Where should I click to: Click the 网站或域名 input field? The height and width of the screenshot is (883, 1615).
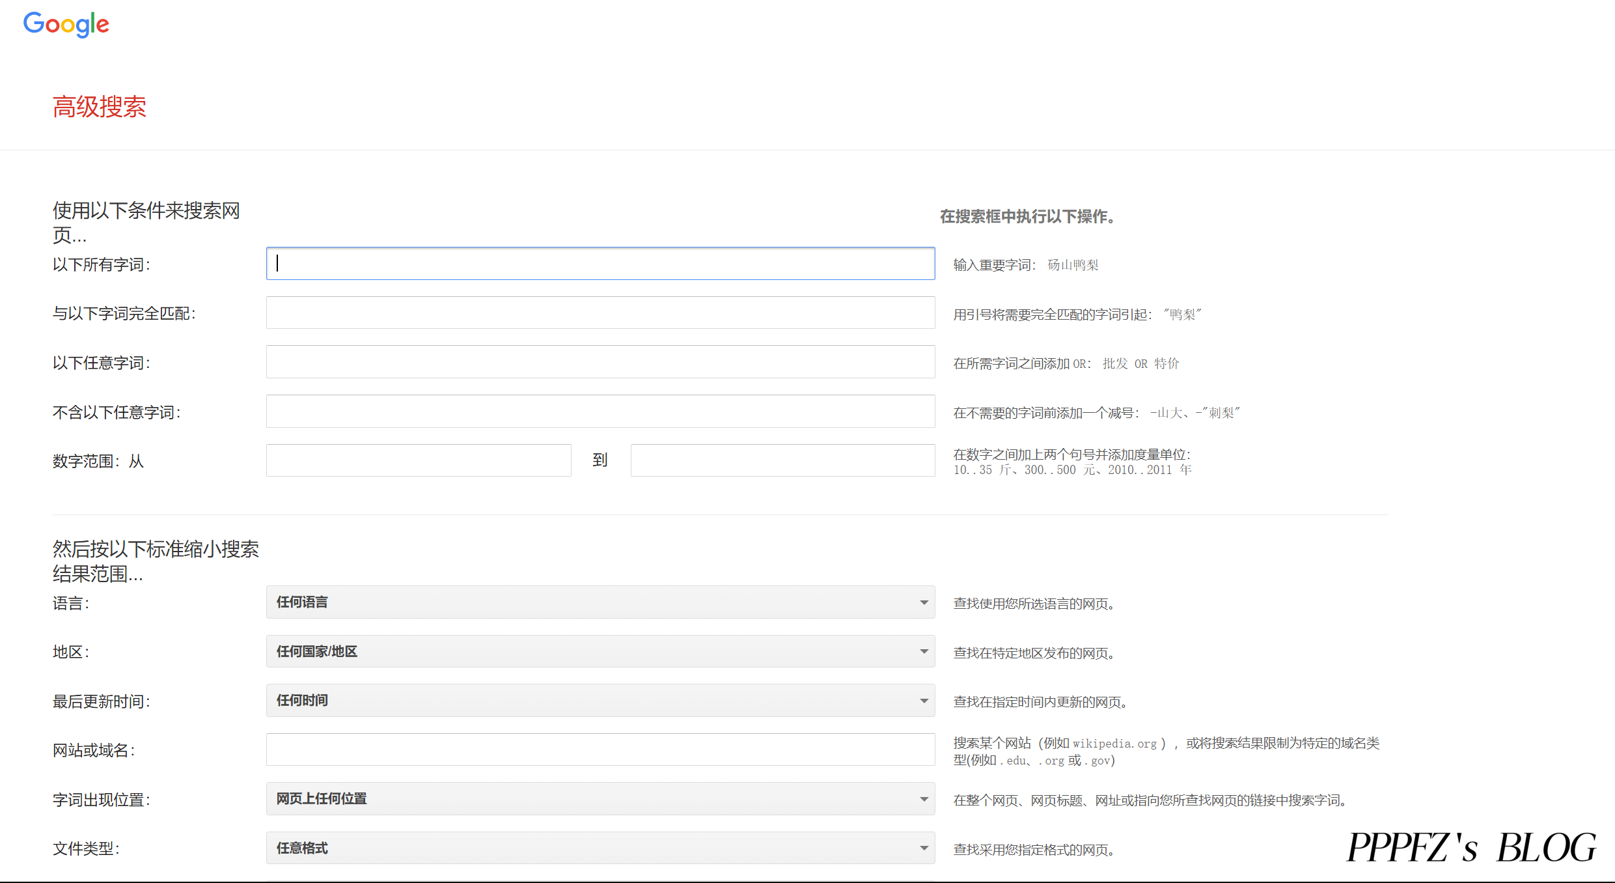600,750
